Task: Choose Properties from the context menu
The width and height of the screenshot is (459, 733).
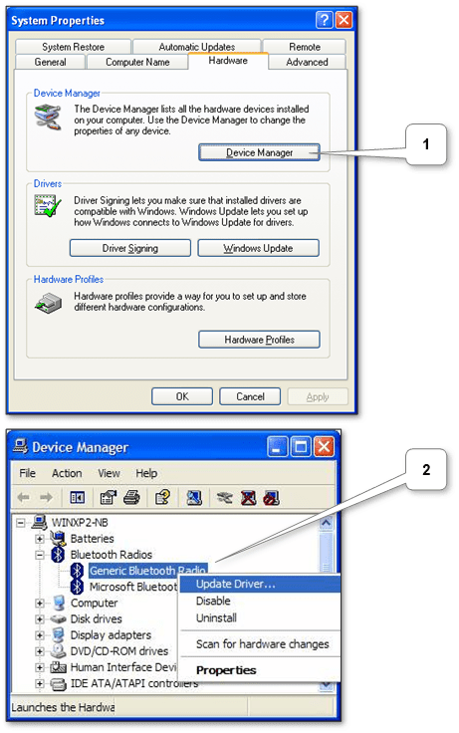Action: tap(260, 670)
